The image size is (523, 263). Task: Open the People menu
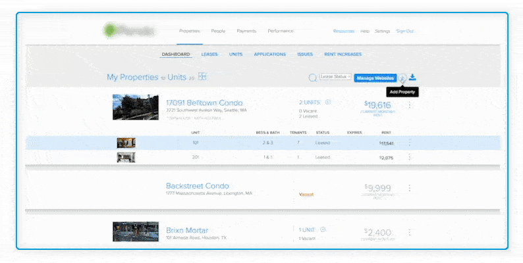[218, 31]
